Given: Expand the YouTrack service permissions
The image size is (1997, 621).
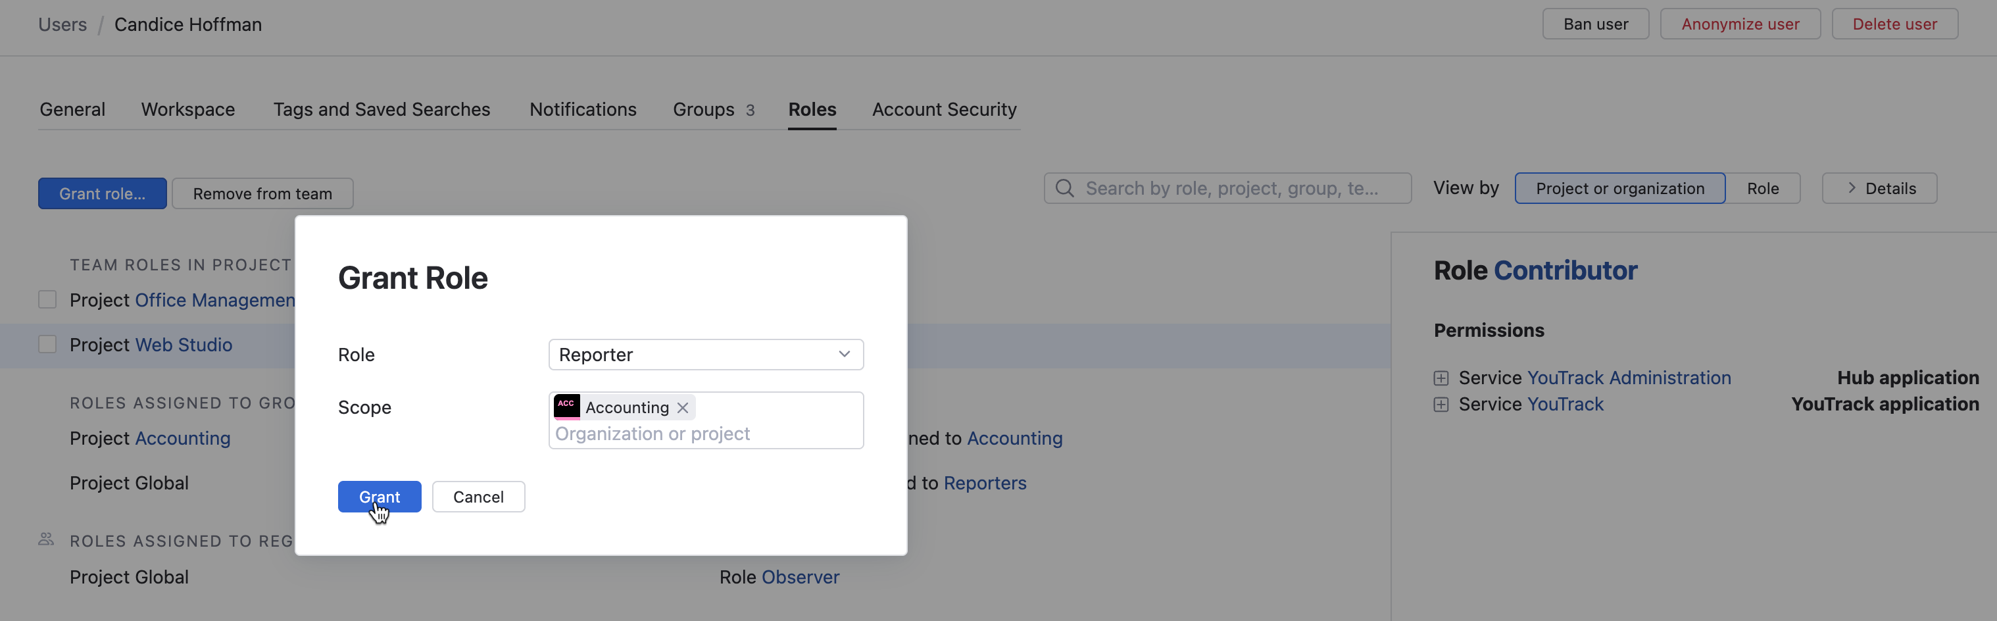Looking at the screenshot, I should (1441, 404).
